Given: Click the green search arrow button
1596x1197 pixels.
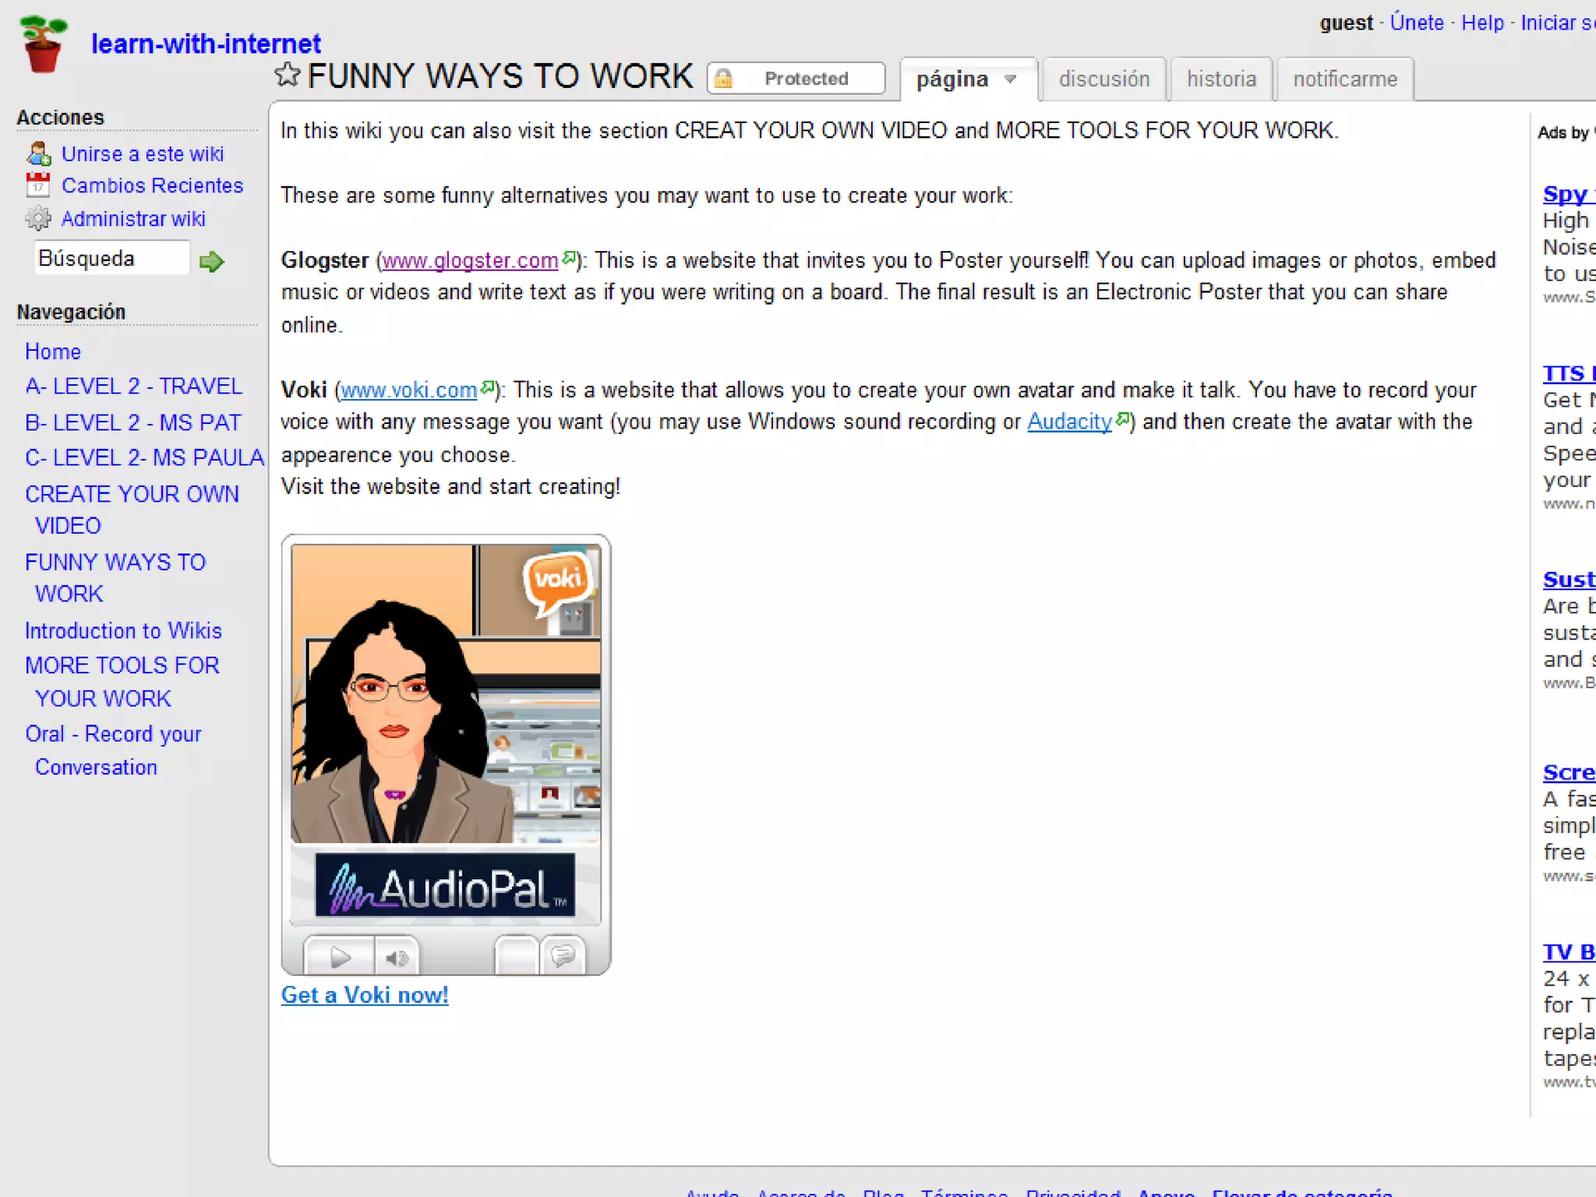Looking at the screenshot, I should tap(211, 262).
